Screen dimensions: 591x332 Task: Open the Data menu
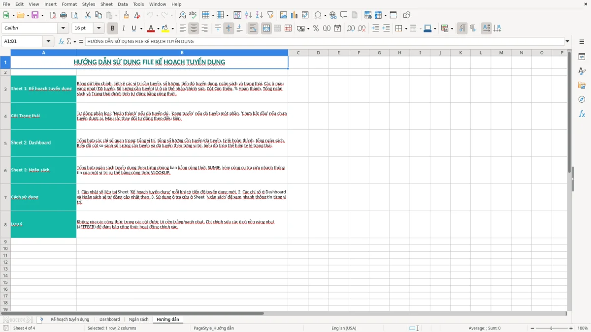pyautogui.click(x=123, y=4)
